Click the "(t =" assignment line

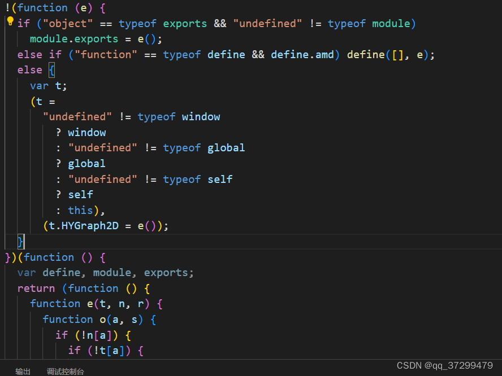click(42, 102)
